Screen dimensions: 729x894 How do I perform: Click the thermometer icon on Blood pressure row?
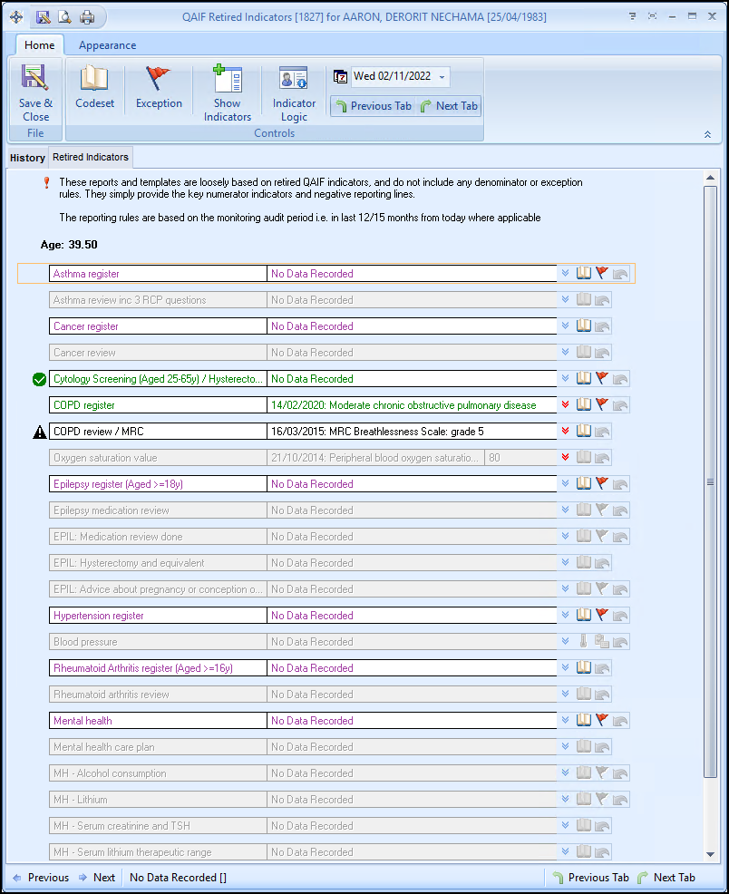pyautogui.click(x=584, y=642)
